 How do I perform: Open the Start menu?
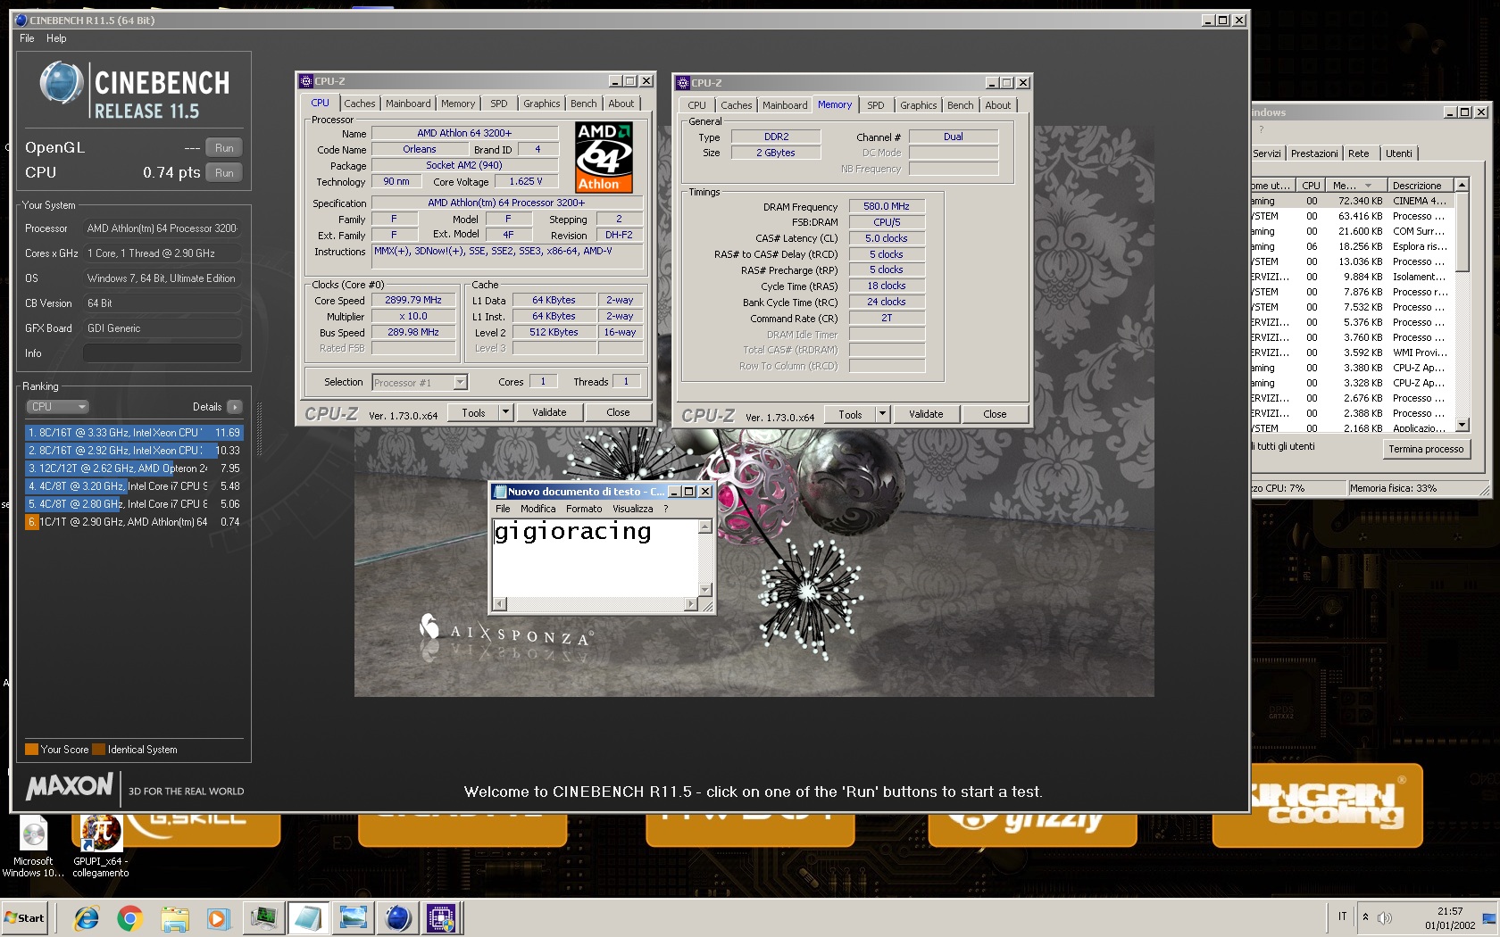[x=24, y=917]
